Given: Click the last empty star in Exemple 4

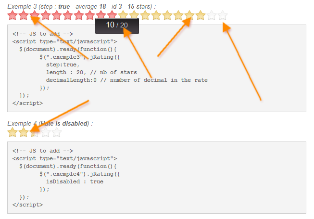Looking at the screenshot, I should click(57, 132).
